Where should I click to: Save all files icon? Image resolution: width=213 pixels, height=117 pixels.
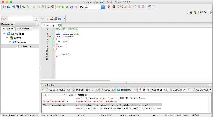pyautogui.click(x=17, y=7)
